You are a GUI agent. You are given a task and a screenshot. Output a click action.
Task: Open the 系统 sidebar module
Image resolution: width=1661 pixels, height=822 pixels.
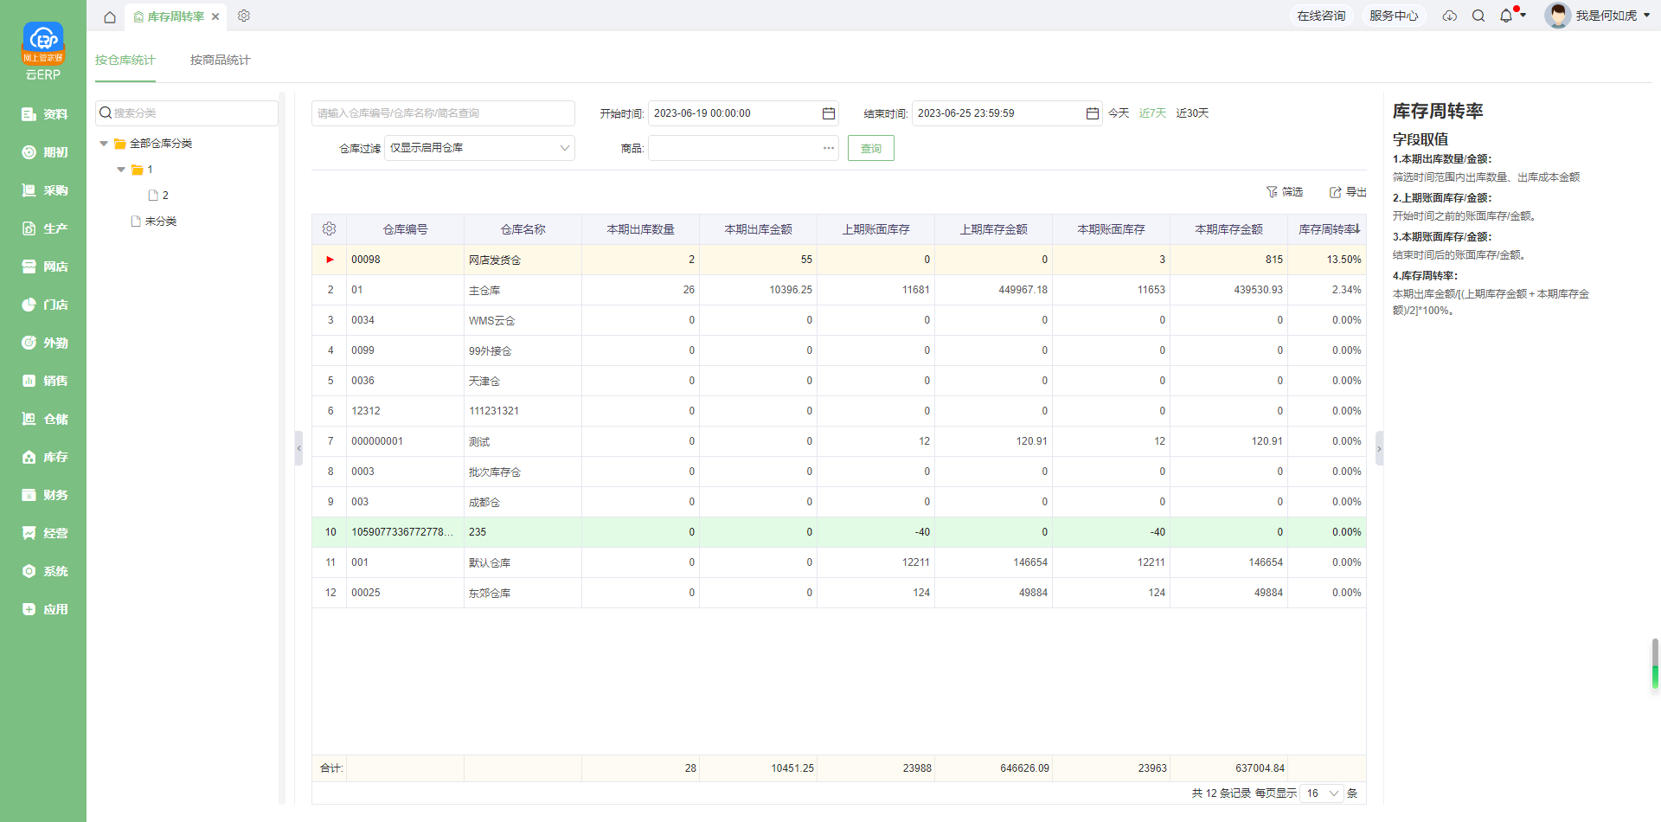point(43,571)
